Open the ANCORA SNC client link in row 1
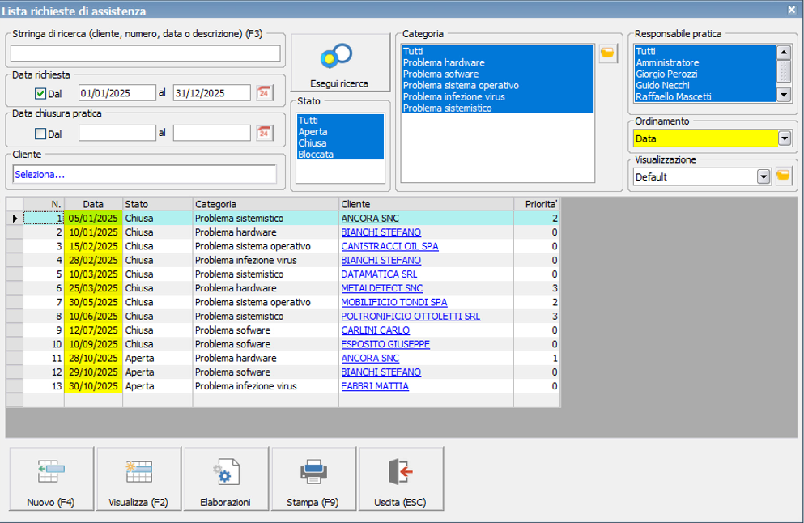This screenshot has width=804, height=523. 370,218
